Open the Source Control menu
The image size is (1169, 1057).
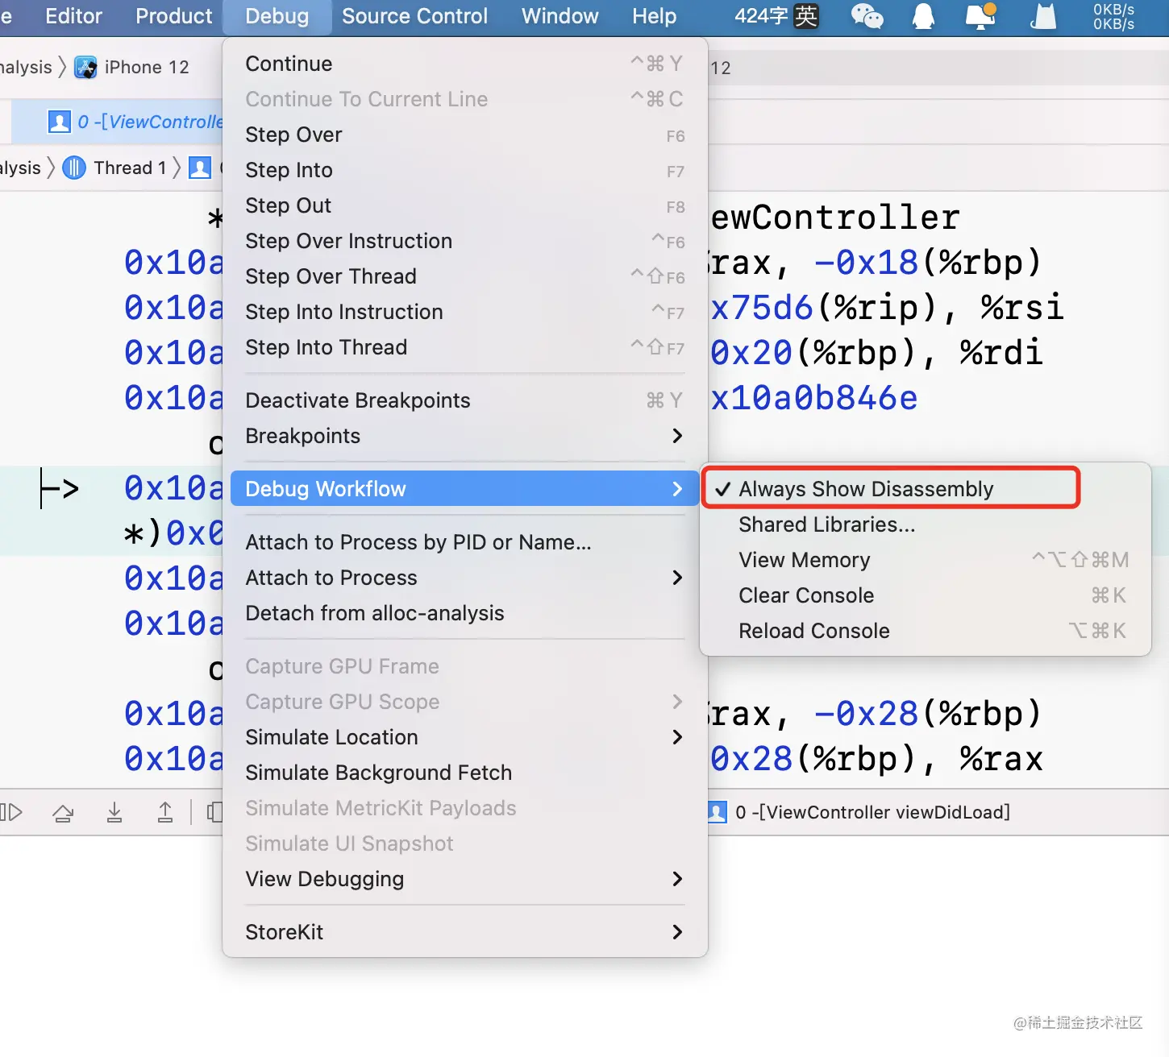point(414,16)
